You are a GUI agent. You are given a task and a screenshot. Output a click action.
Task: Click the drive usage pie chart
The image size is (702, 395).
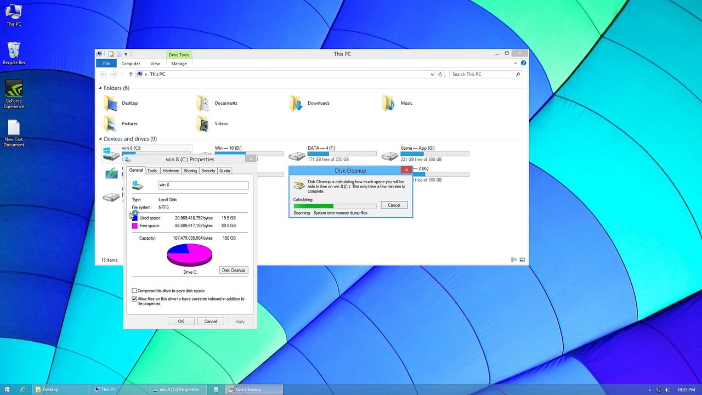click(189, 255)
